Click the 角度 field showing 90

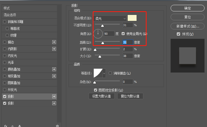click(109, 34)
